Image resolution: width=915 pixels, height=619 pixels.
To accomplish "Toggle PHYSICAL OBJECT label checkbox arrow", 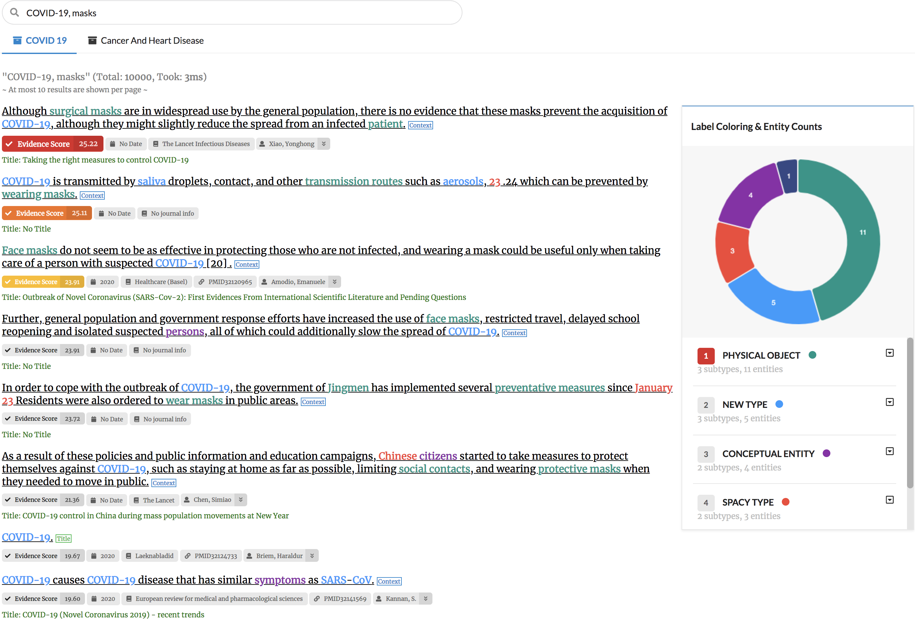I will 889,353.
